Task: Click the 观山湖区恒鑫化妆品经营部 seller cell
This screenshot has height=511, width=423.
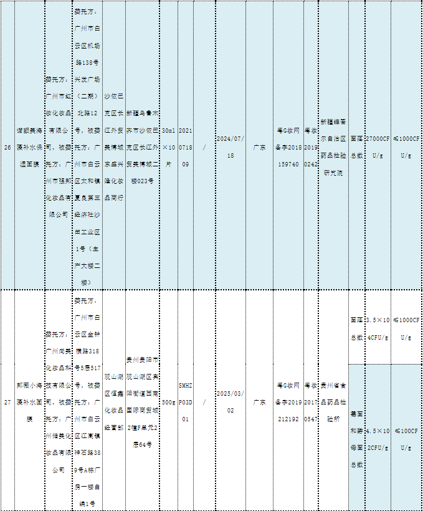Action: [x=113, y=403]
